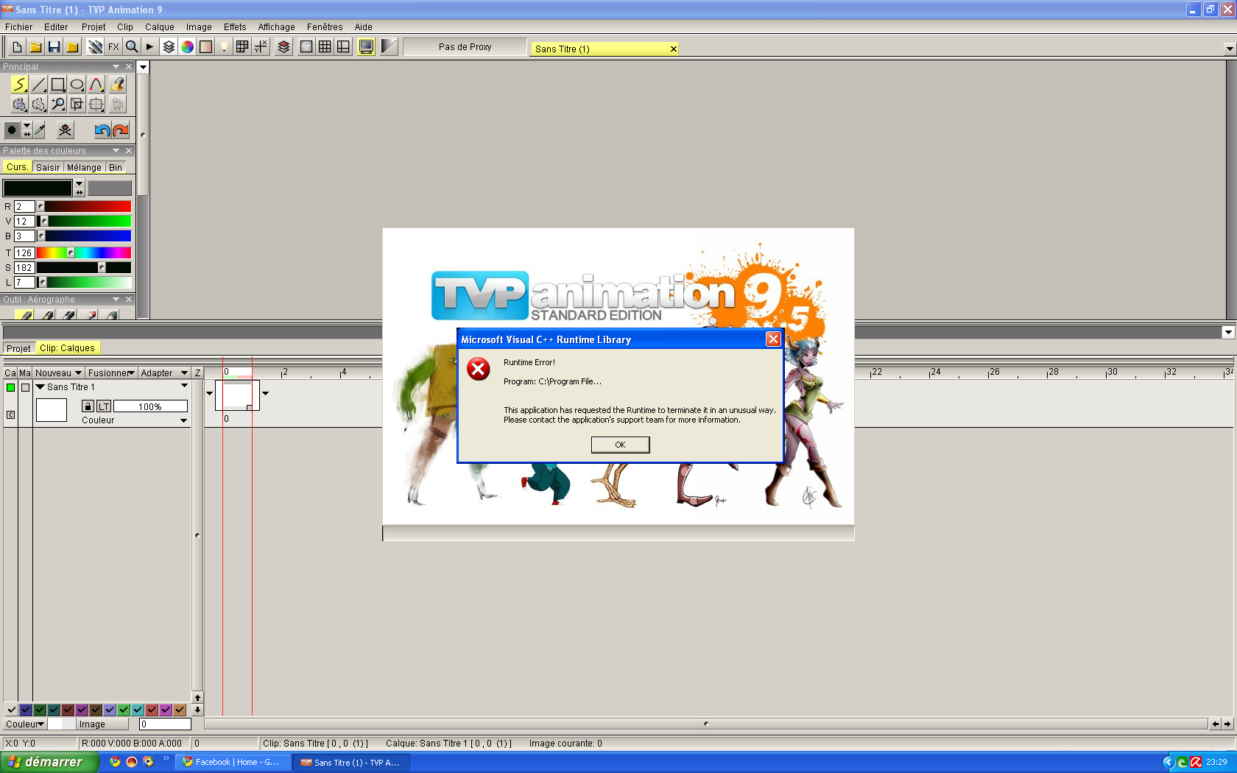Click the black current color swatch
The width and height of the screenshot is (1237, 773).
click(x=38, y=188)
